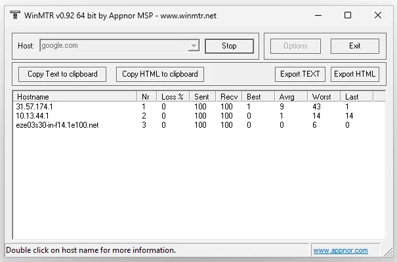Sort by Best column header
397x262 pixels.
coord(259,97)
